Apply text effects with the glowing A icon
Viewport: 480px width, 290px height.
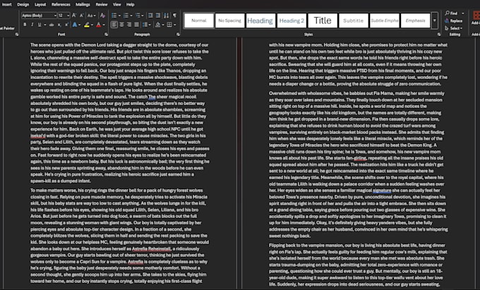coord(75,25)
